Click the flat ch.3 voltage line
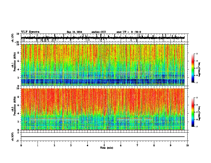Image resolution: width=211 pixels, height=163 pixels. (x=103, y=137)
